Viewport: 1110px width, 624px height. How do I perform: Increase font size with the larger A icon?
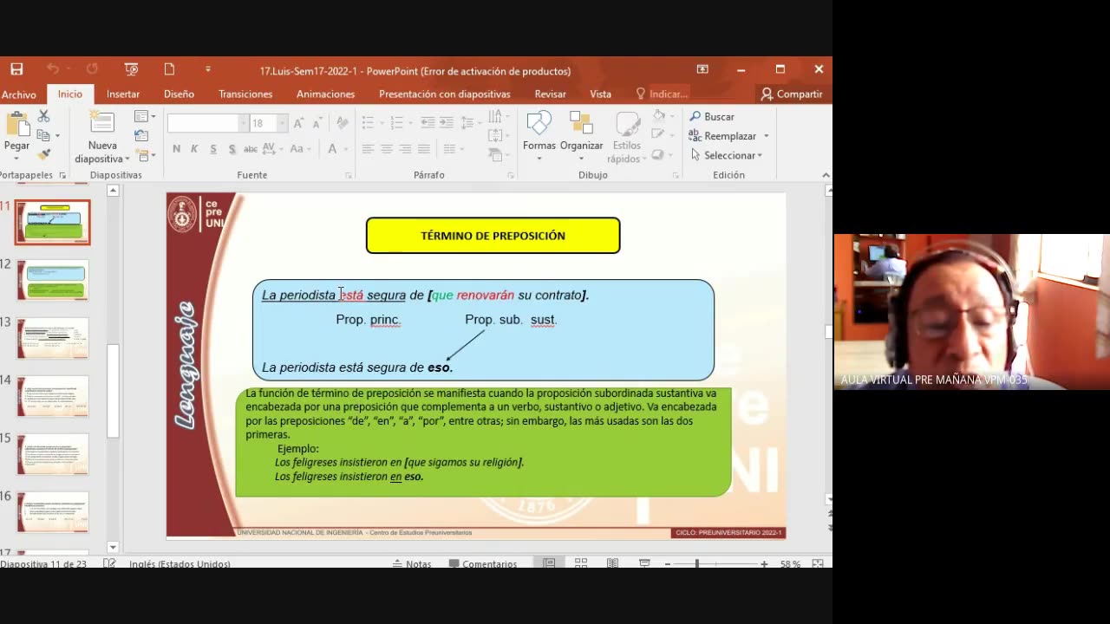(298, 124)
